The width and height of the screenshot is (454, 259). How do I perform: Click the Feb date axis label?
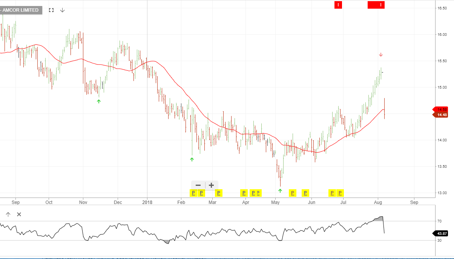click(181, 202)
